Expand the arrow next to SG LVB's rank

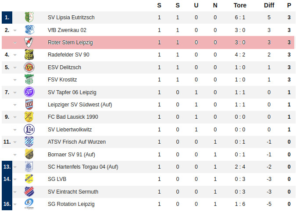coord(15,180)
